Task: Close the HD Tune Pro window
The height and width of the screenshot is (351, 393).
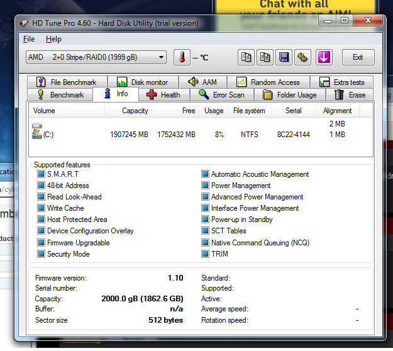Action: coord(368,21)
